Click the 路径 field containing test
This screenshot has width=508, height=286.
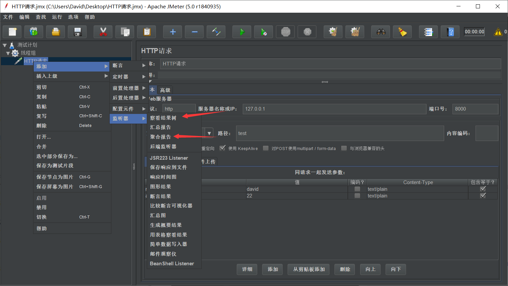point(340,133)
